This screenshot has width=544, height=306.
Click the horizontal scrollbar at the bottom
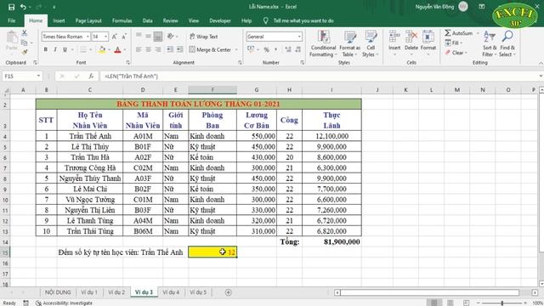(429, 292)
